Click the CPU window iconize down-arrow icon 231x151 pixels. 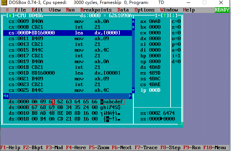[x=173, y=15]
